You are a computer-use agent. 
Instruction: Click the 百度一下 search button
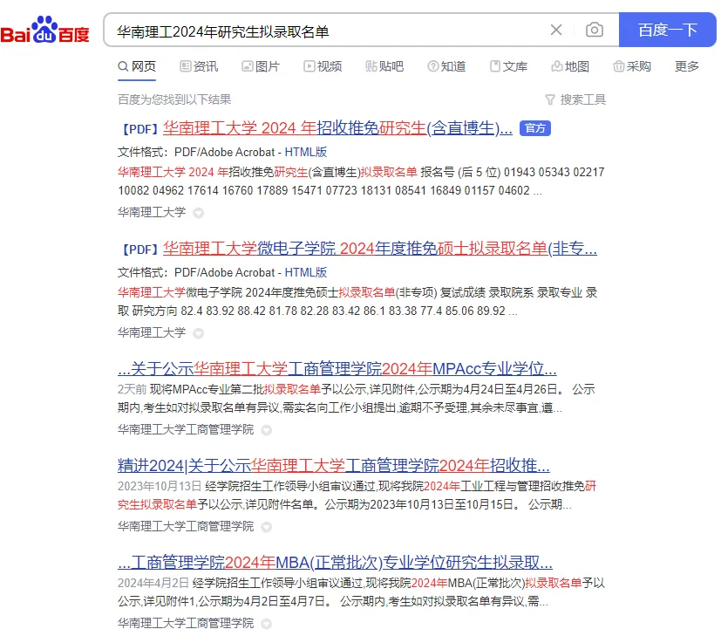coord(667,30)
